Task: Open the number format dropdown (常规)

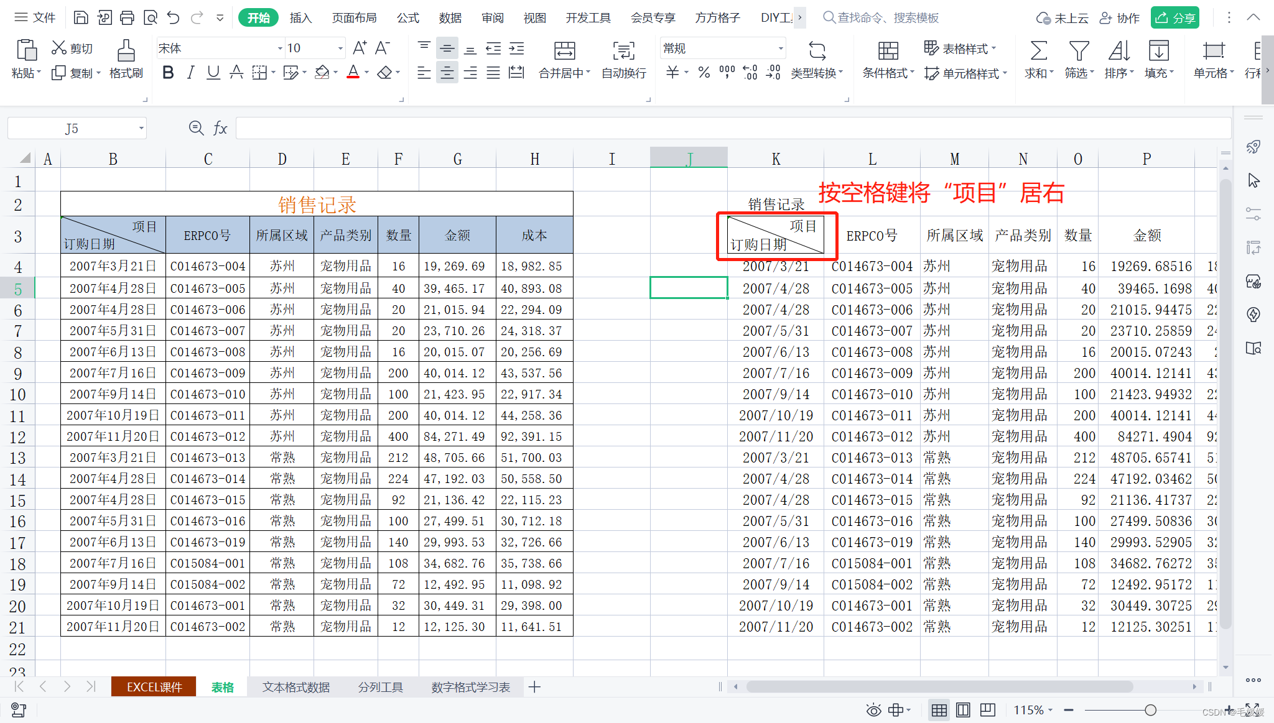Action: pyautogui.click(x=780, y=48)
